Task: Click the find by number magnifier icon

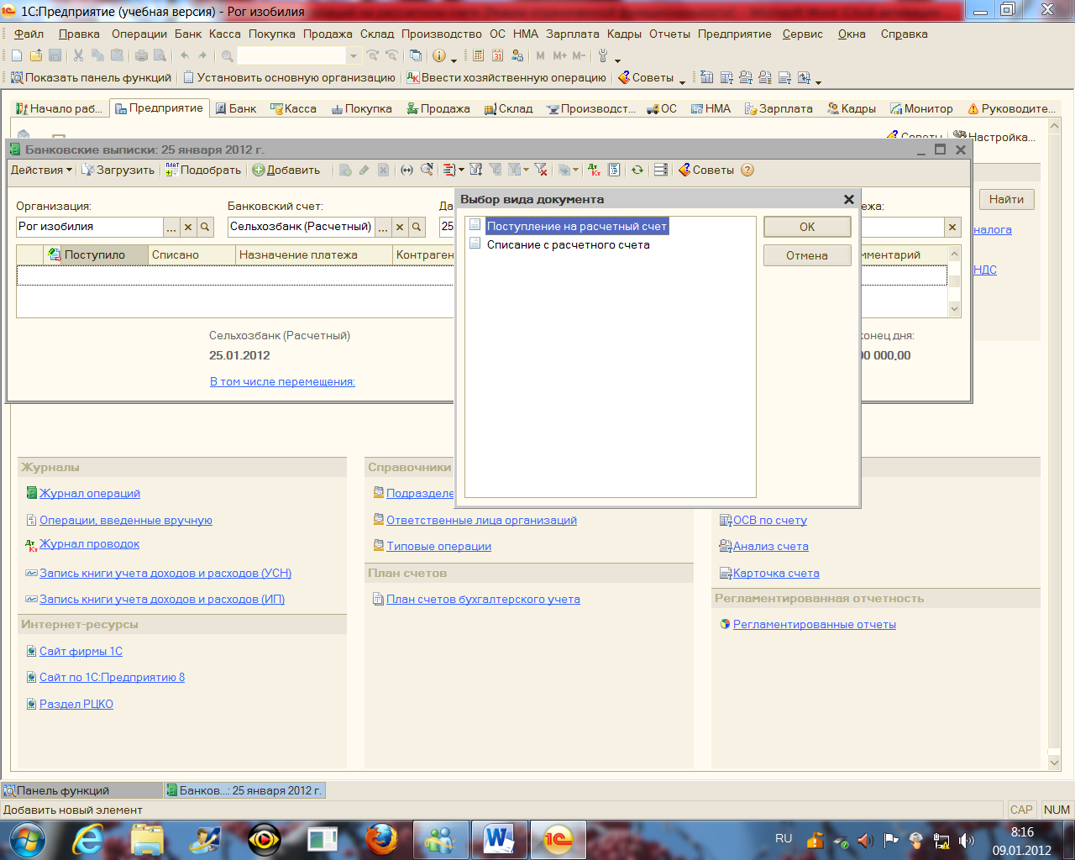Action: pyautogui.click(x=427, y=170)
